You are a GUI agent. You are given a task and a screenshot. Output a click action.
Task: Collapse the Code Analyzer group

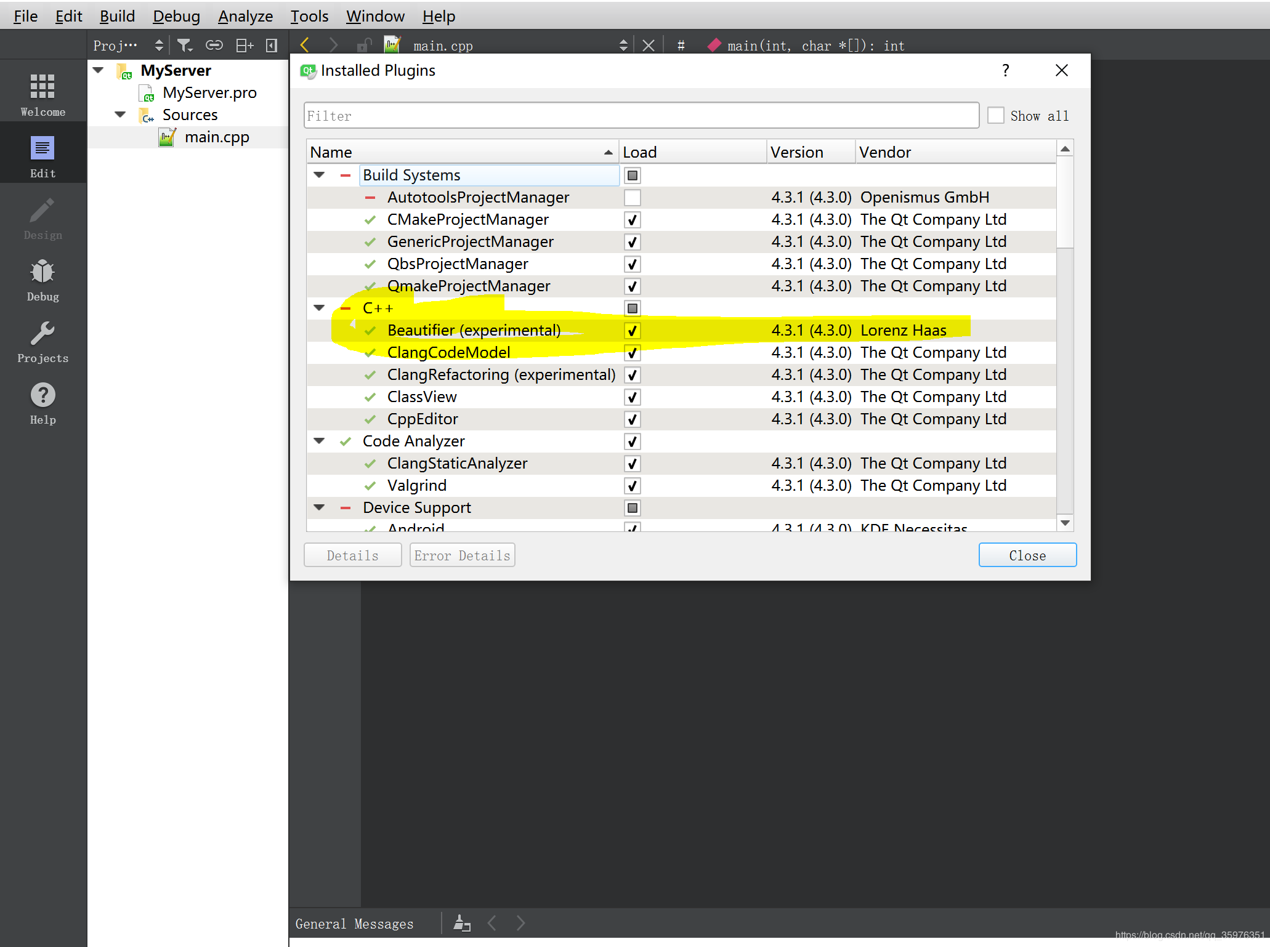pyautogui.click(x=319, y=441)
